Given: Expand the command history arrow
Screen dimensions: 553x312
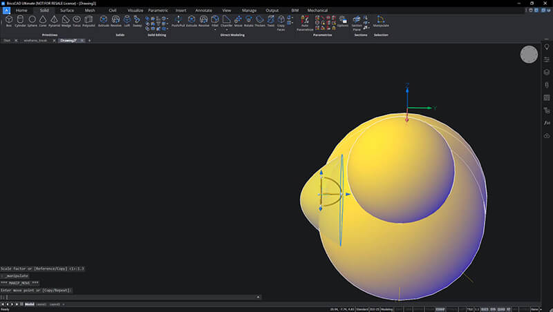Looking at the screenshot, I should point(258,298).
